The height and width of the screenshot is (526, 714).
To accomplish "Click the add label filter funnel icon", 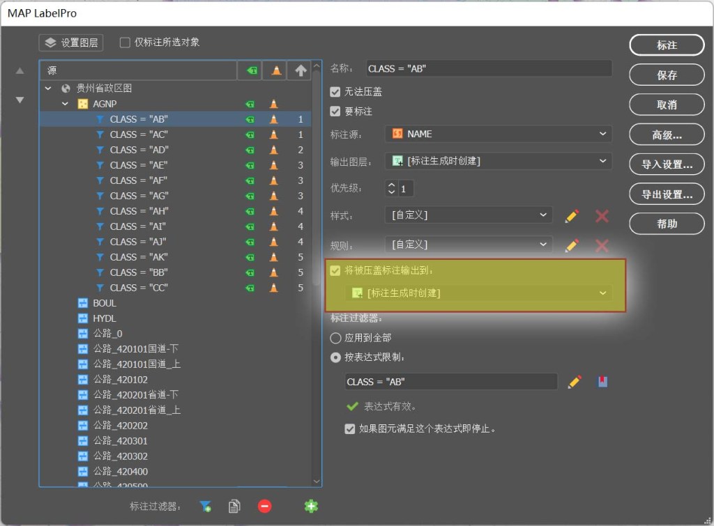I will [206, 506].
